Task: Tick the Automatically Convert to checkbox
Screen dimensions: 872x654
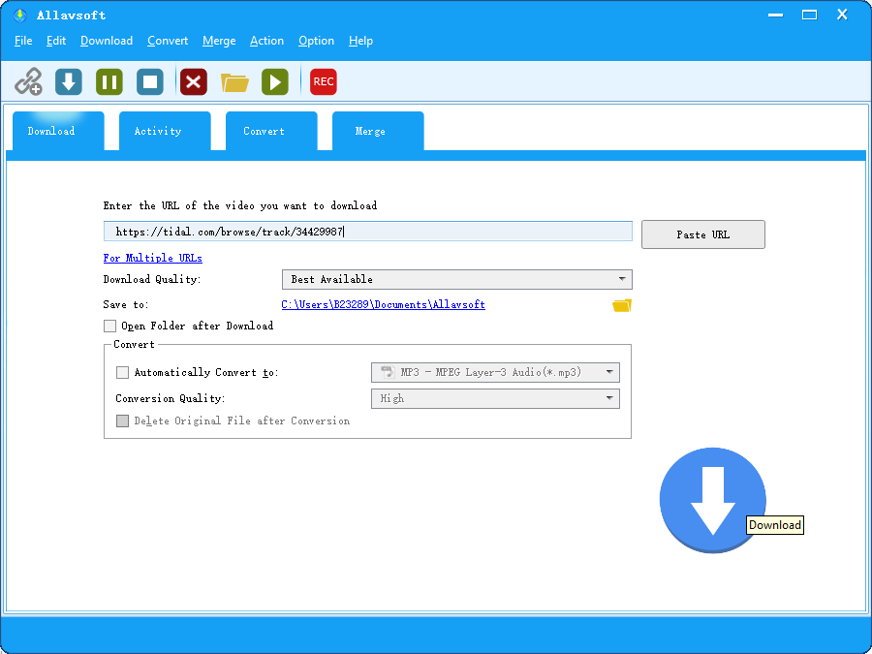Action: [x=122, y=373]
